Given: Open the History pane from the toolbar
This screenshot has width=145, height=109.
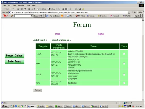Looking at the screenshot, I should pyautogui.click(x=51, y=9).
